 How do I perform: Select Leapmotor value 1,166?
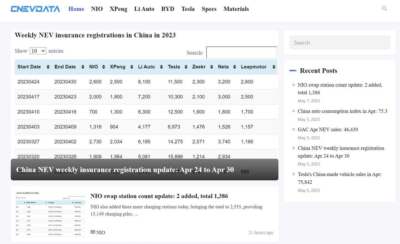(x=247, y=142)
